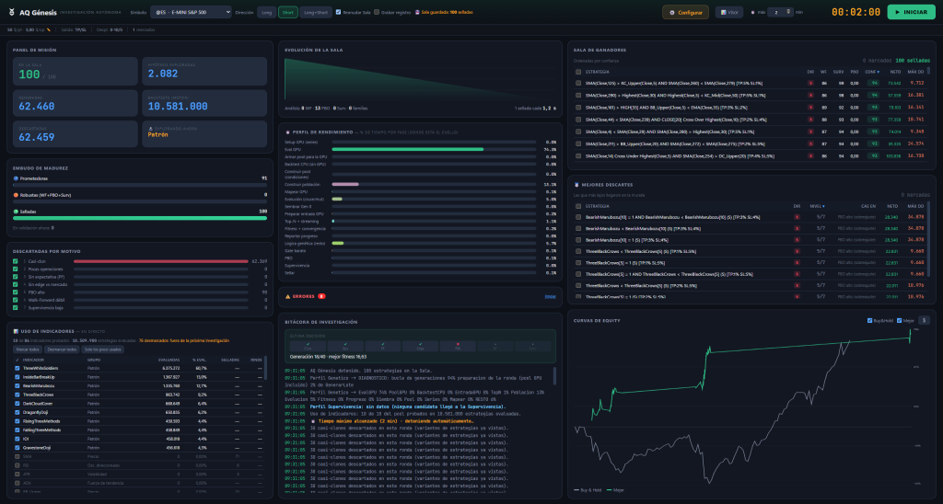Click the Robustas orange dot indicator
Screen dimensions: 943x504
tap(16, 195)
